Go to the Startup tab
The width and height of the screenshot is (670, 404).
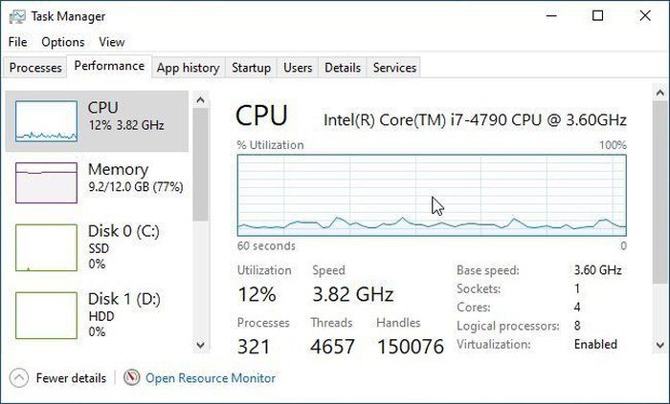[x=251, y=68]
